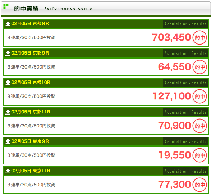Click 3連単/30点/500円投資 text under 京都10R
Screen dimensions: 211x196
click(x=31, y=97)
